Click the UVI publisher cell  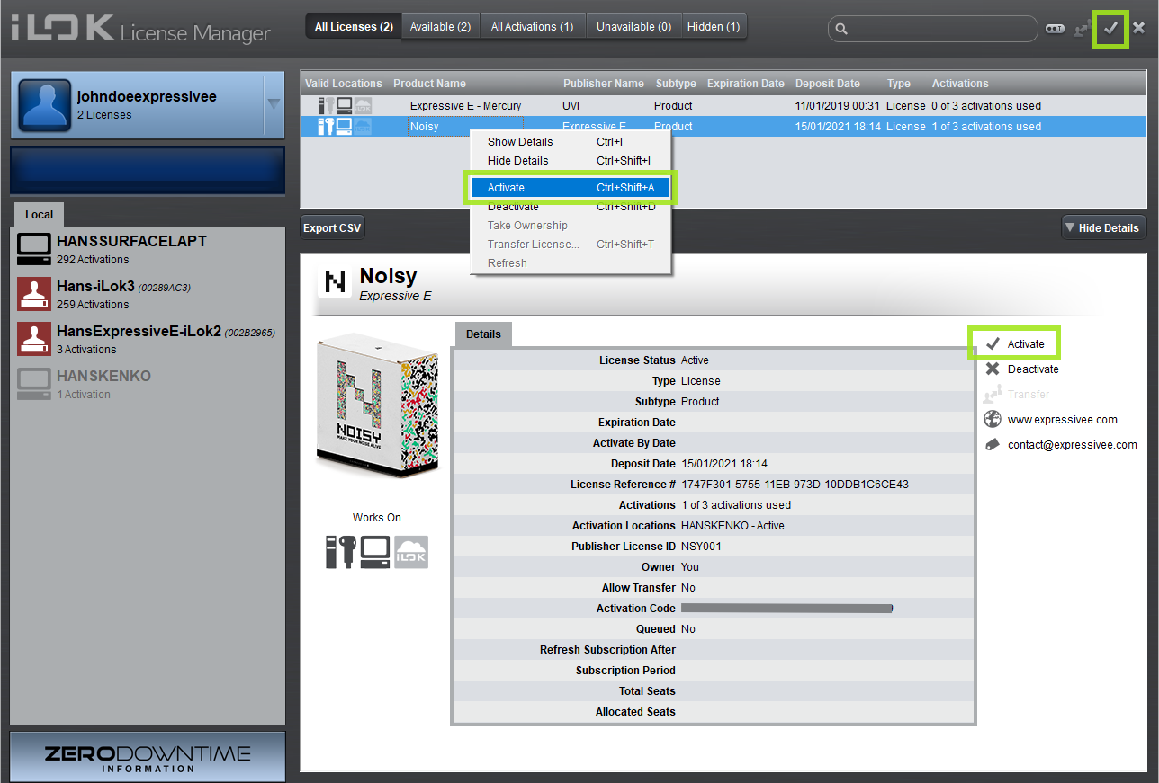[x=571, y=106]
